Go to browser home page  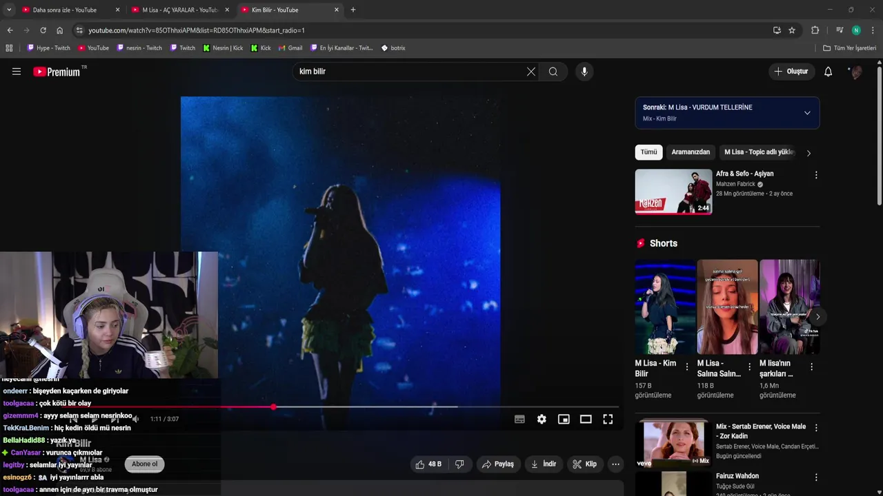59,30
